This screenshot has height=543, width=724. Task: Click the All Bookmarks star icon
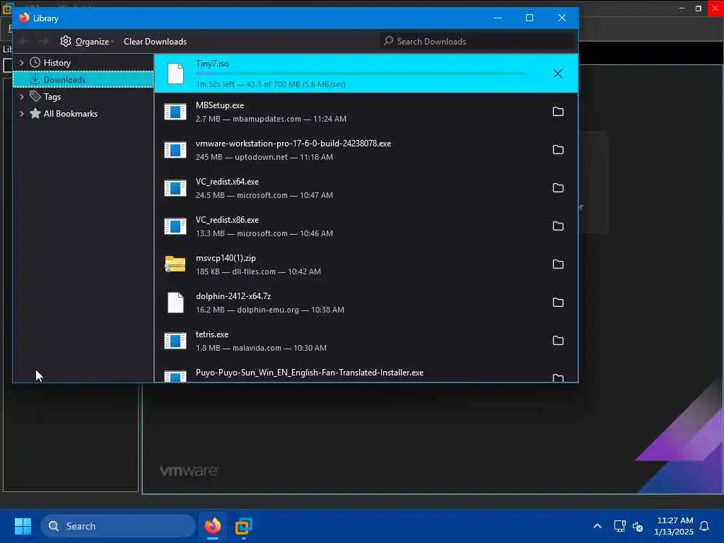(35, 114)
